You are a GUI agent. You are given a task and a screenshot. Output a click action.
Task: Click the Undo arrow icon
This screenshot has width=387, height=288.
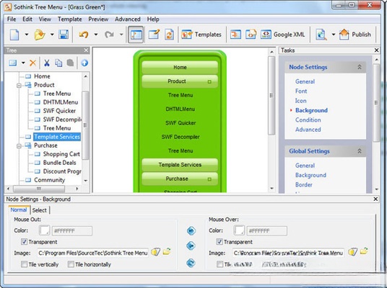84,35
